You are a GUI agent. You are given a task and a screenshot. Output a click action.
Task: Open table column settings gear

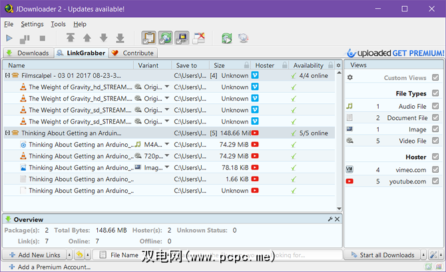(x=338, y=65)
